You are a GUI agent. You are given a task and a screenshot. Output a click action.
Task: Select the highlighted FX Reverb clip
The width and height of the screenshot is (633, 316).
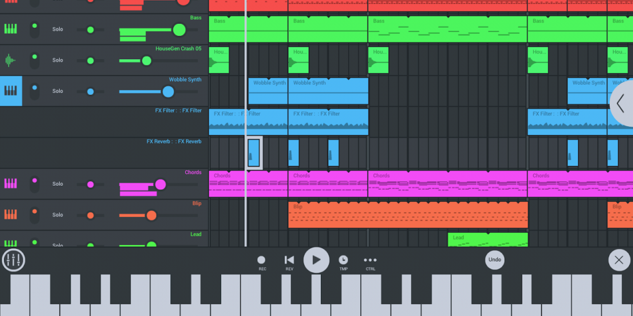coord(254,152)
